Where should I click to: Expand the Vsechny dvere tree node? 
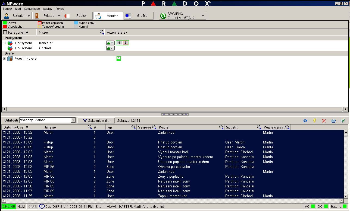click(x=4, y=59)
